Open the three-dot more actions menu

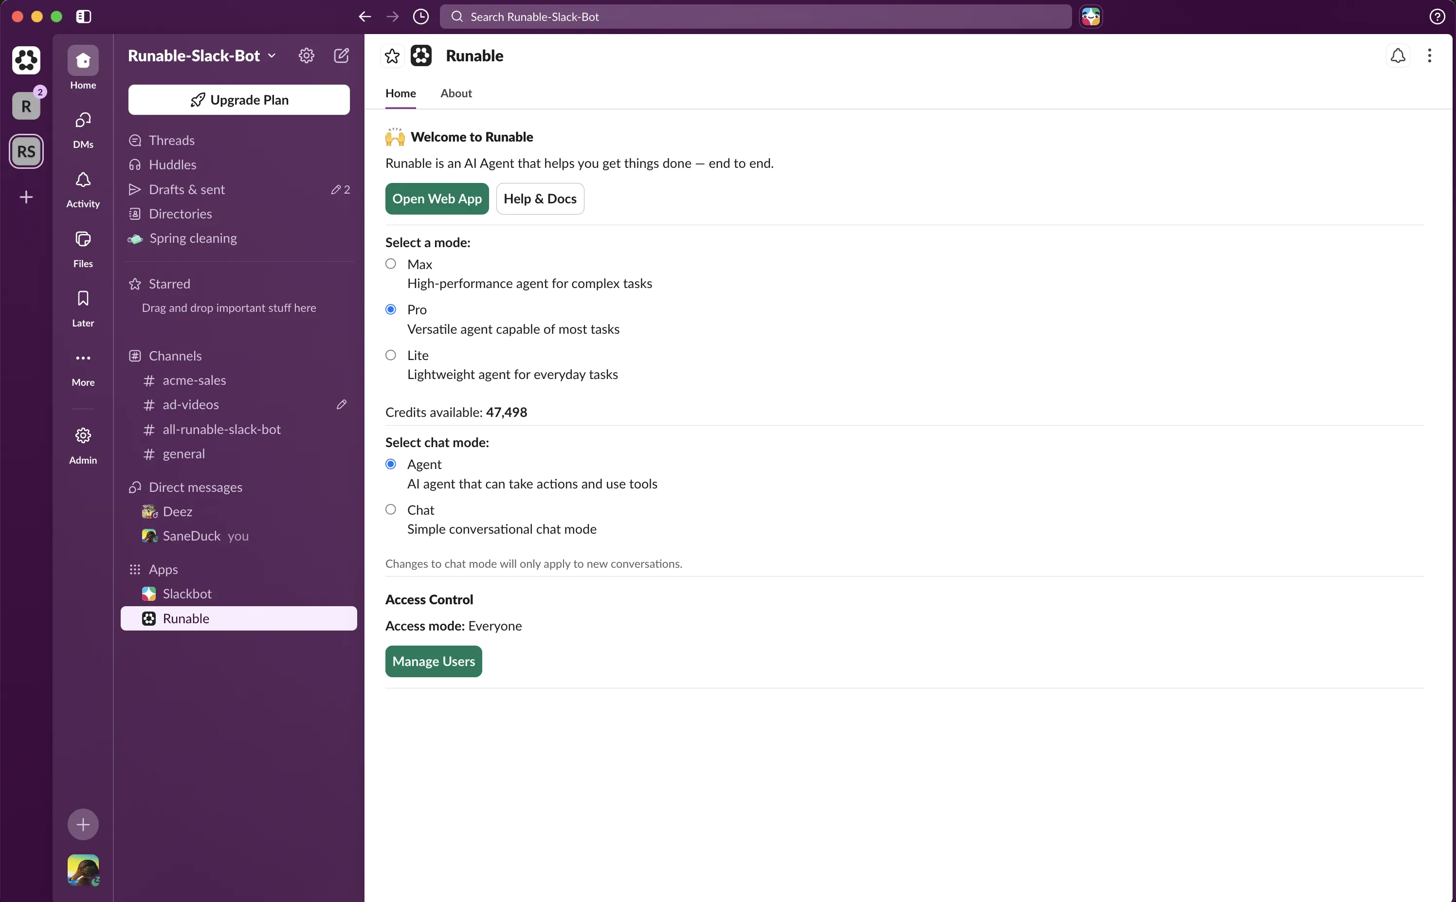(1429, 55)
